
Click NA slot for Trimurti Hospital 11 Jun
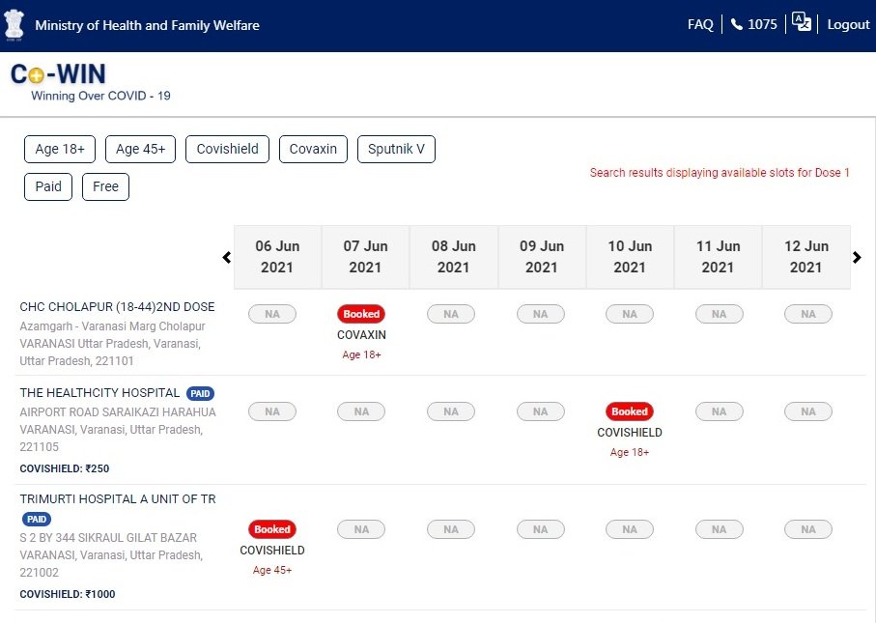pyautogui.click(x=719, y=529)
